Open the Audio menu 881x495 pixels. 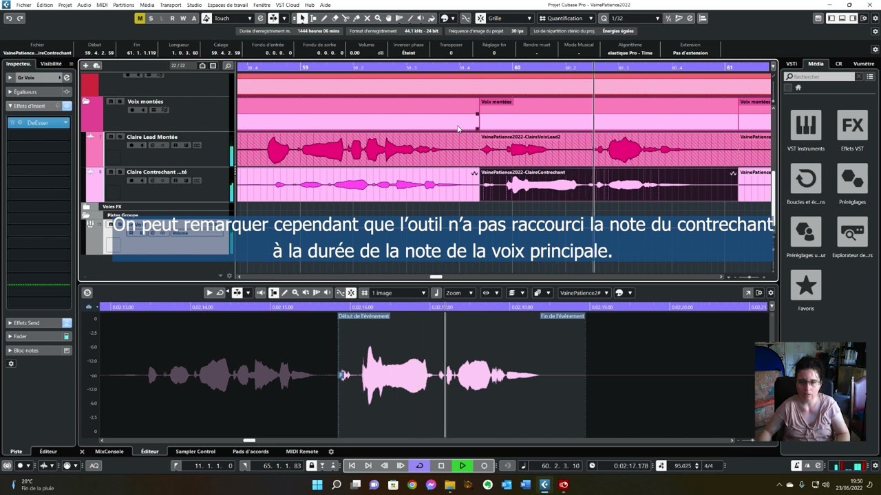point(84,5)
